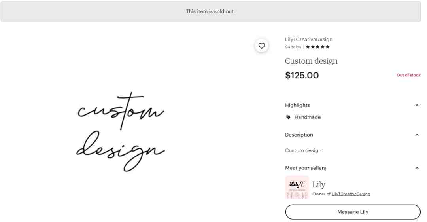Message Lily using the outlined button
Screen dimensions: 427x222
[x=353, y=212]
